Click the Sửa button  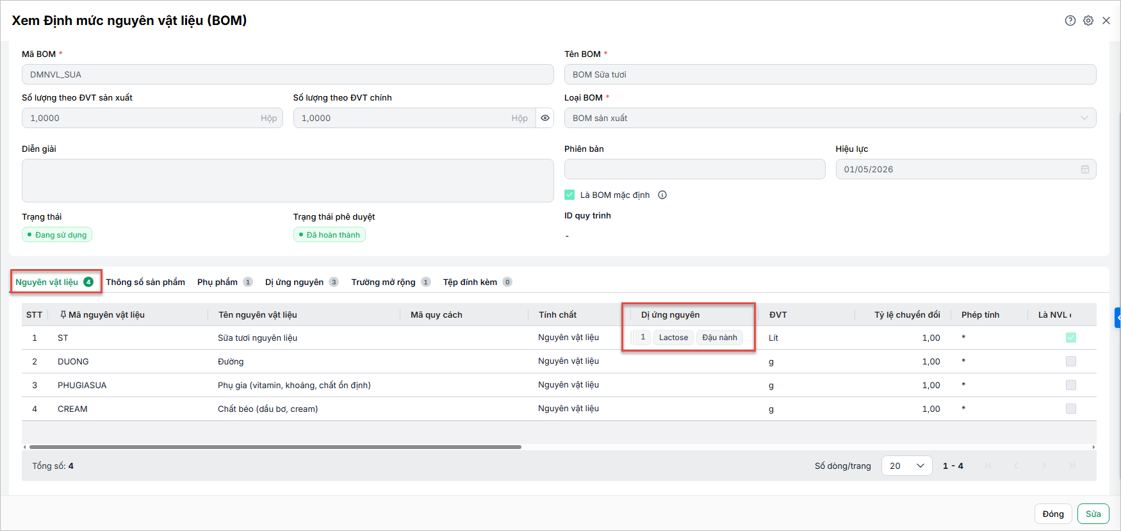[1093, 514]
